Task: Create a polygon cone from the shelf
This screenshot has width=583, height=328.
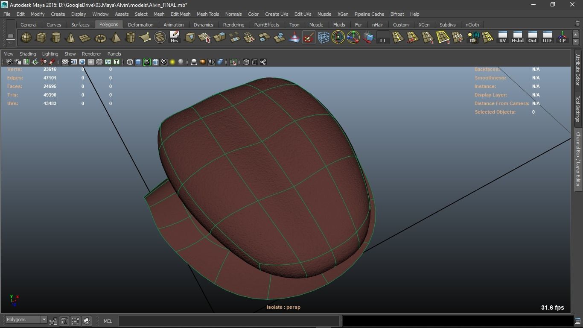Action: coord(70,38)
